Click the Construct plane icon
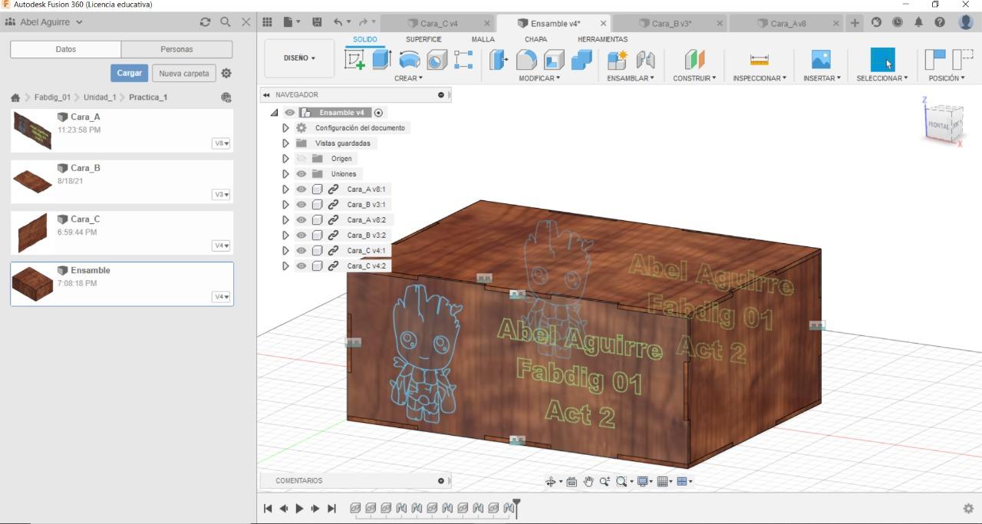Screen dimensions: 982x524 click(x=694, y=60)
